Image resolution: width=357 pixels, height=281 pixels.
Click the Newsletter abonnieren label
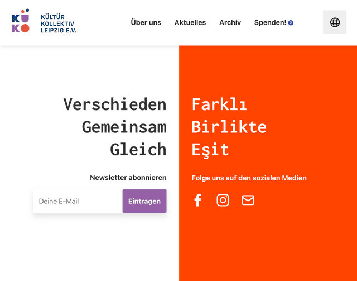[x=128, y=178]
